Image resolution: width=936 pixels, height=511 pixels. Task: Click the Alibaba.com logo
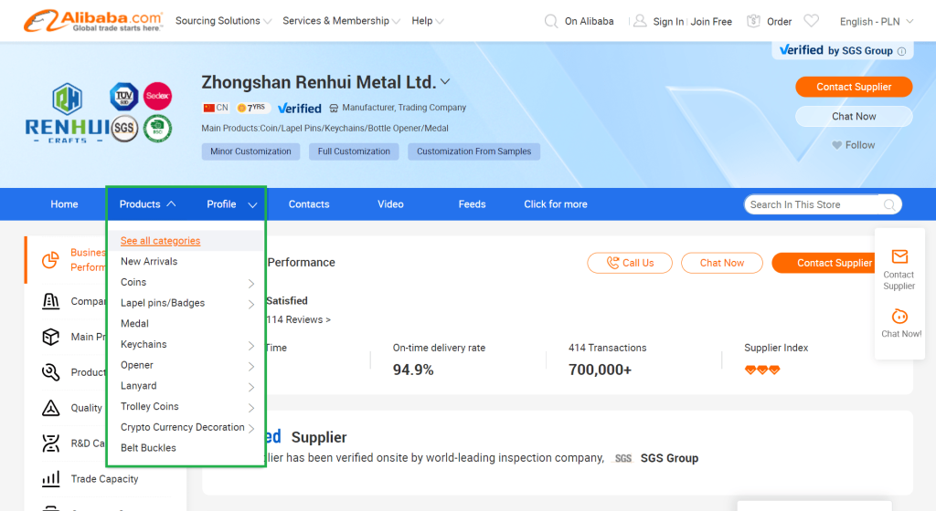(x=93, y=21)
